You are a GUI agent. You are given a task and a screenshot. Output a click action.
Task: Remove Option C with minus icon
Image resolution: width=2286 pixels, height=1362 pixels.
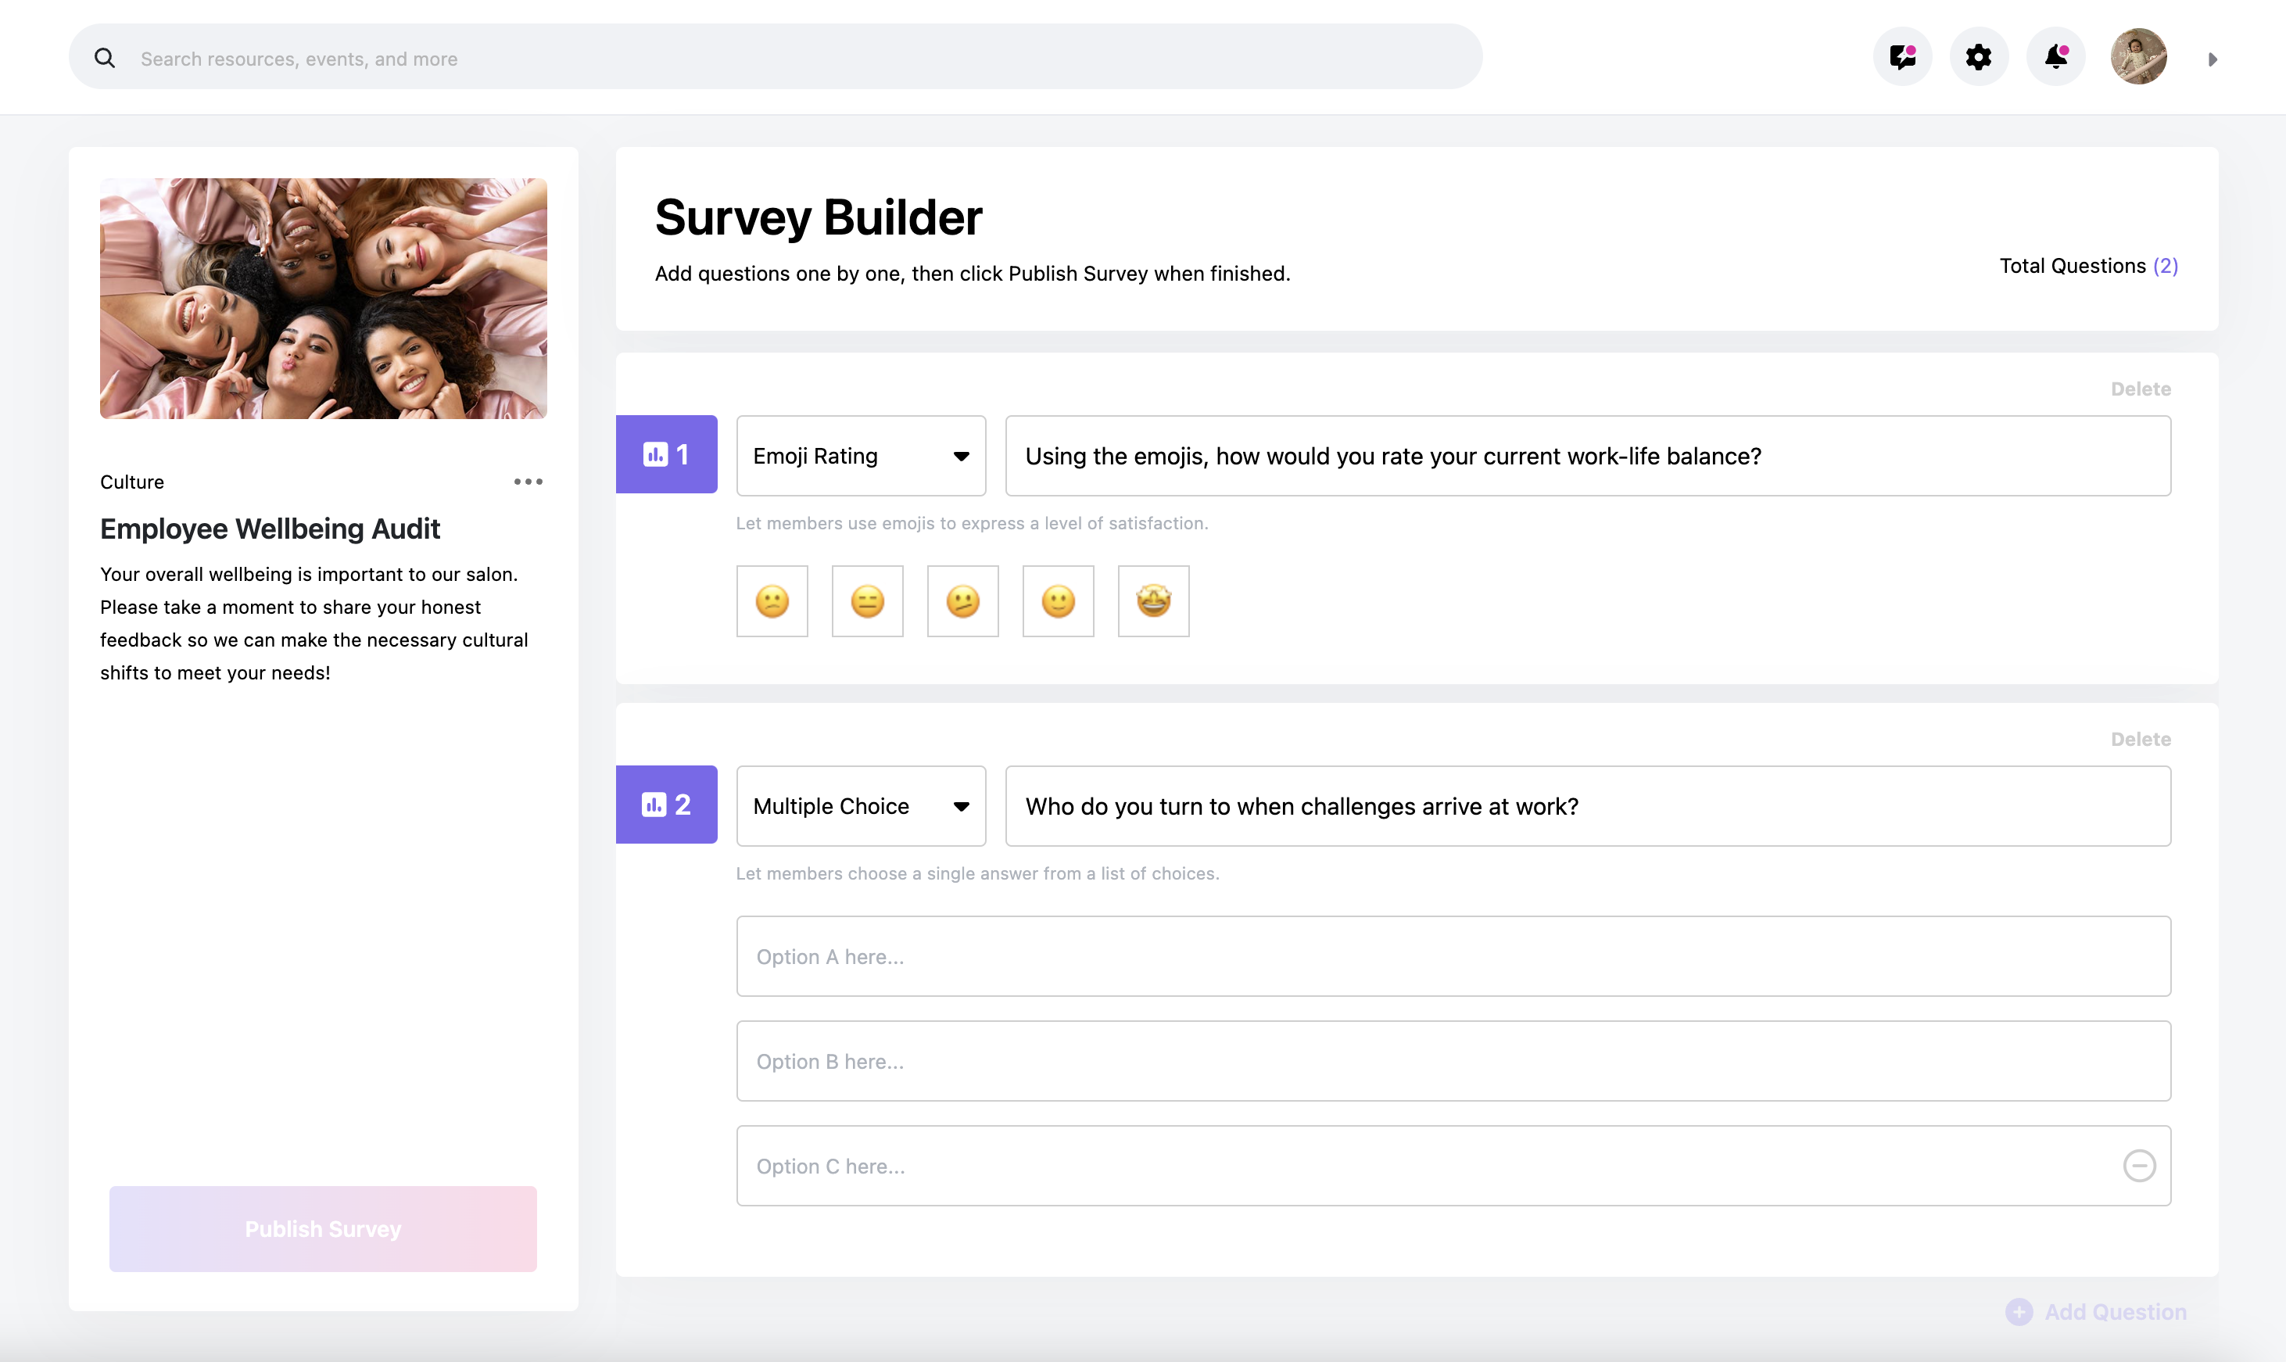pos(2139,1166)
